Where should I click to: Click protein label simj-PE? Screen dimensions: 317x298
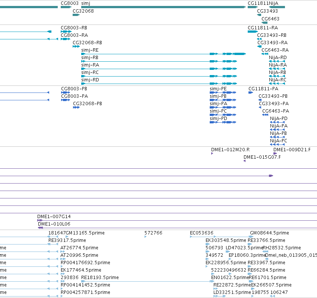click(x=218, y=89)
